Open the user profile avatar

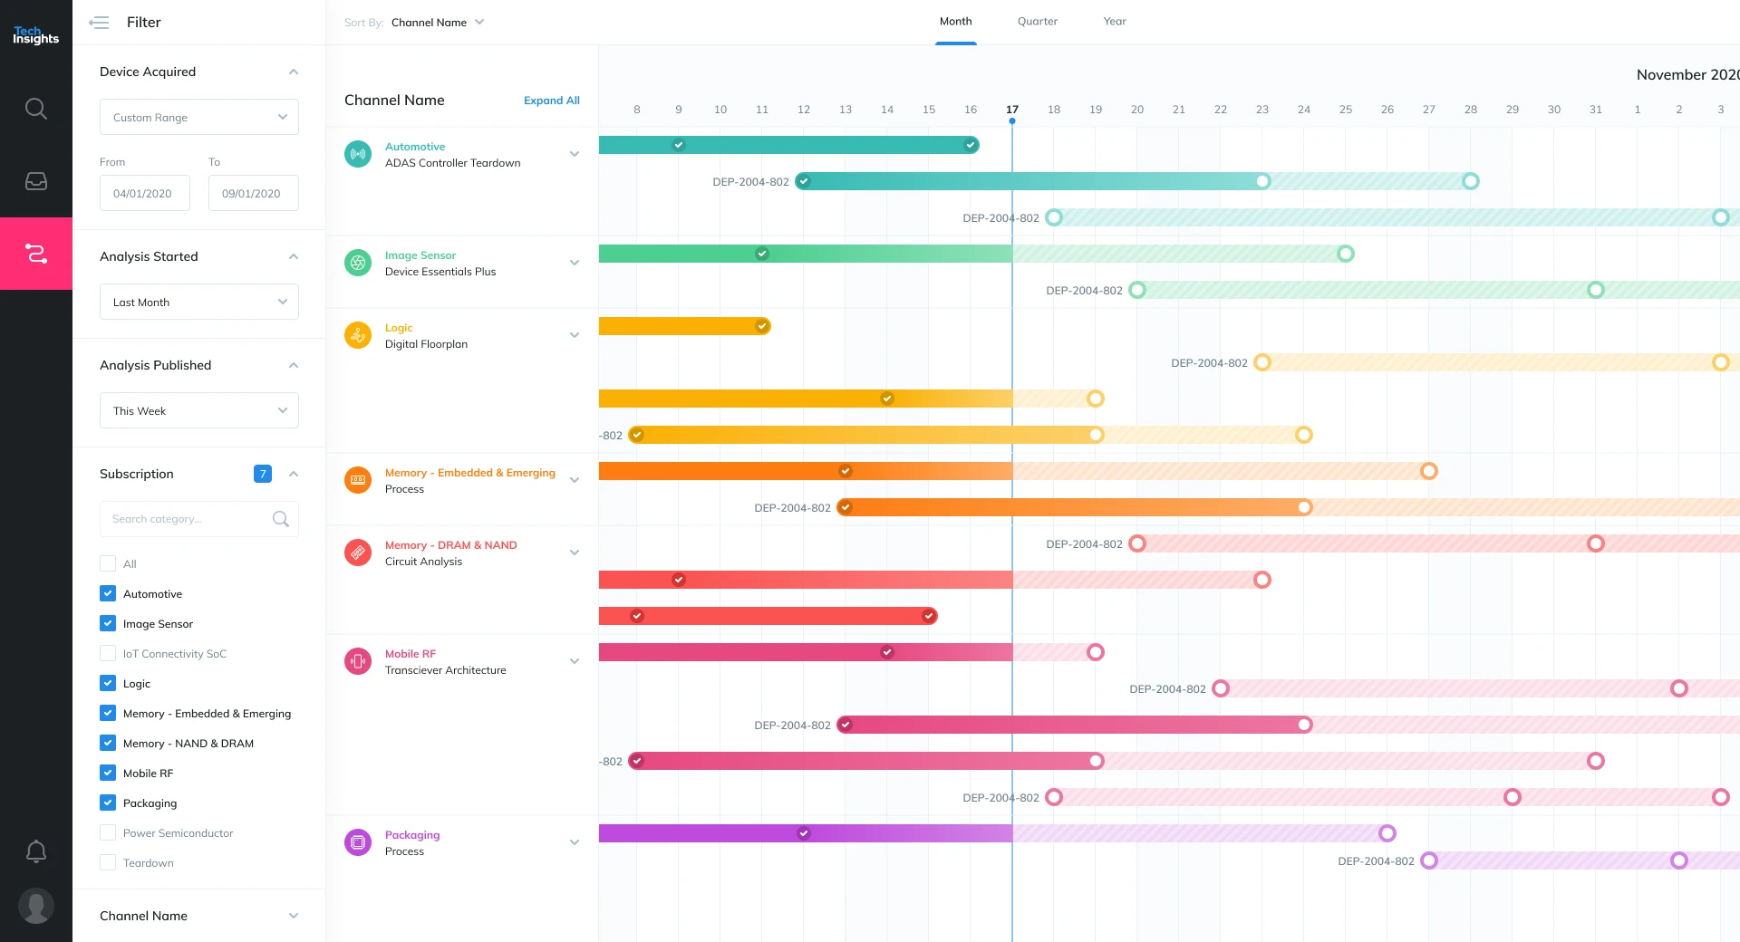[x=36, y=906]
